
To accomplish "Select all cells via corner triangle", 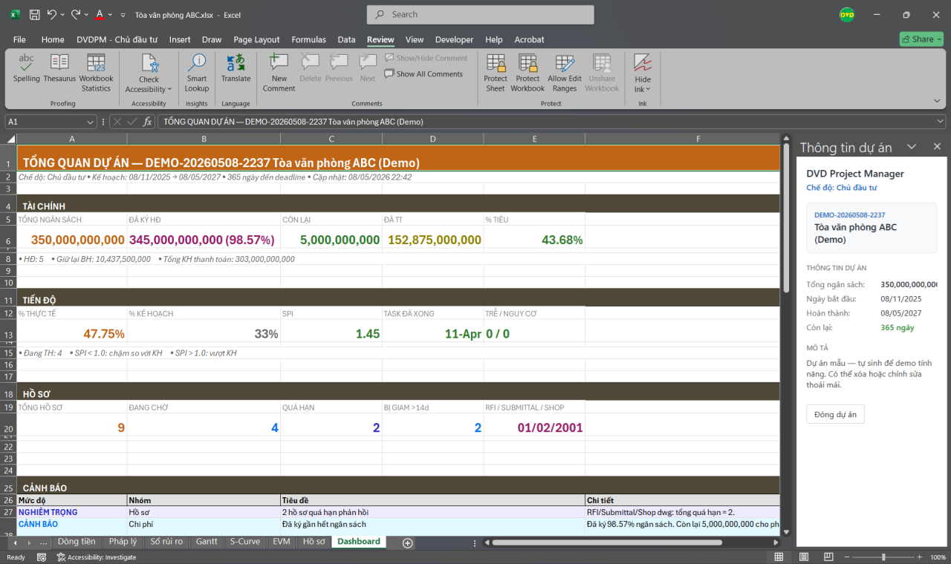I will tap(10, 139).
